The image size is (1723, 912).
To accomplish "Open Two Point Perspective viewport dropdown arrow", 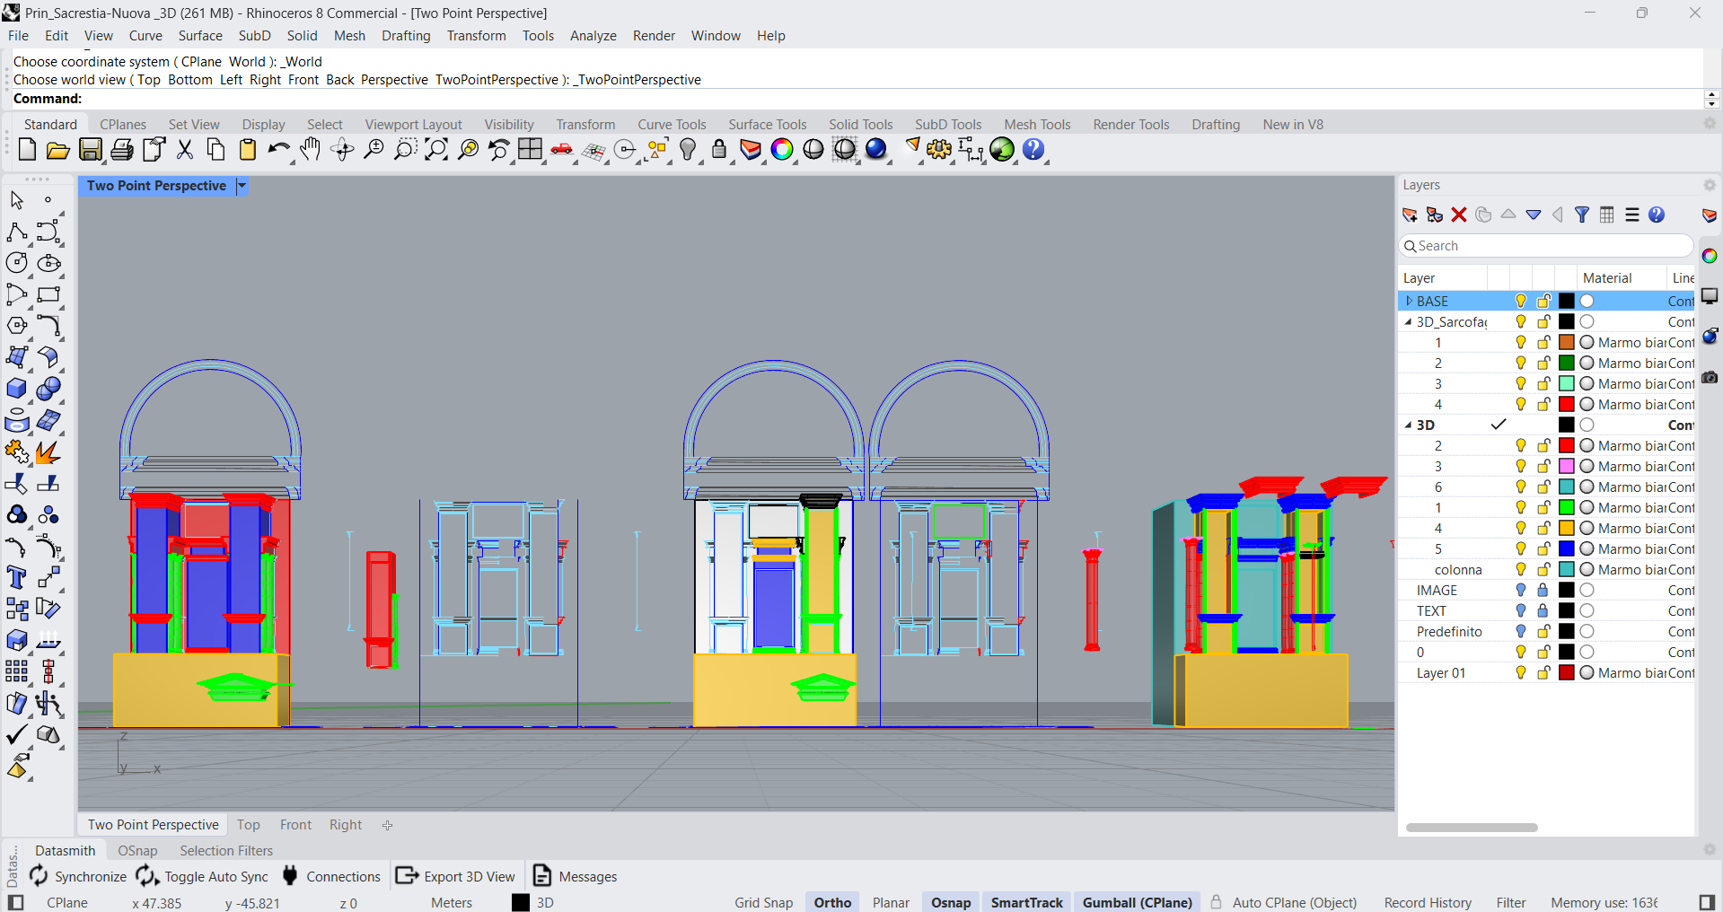I will coord(242,186).
